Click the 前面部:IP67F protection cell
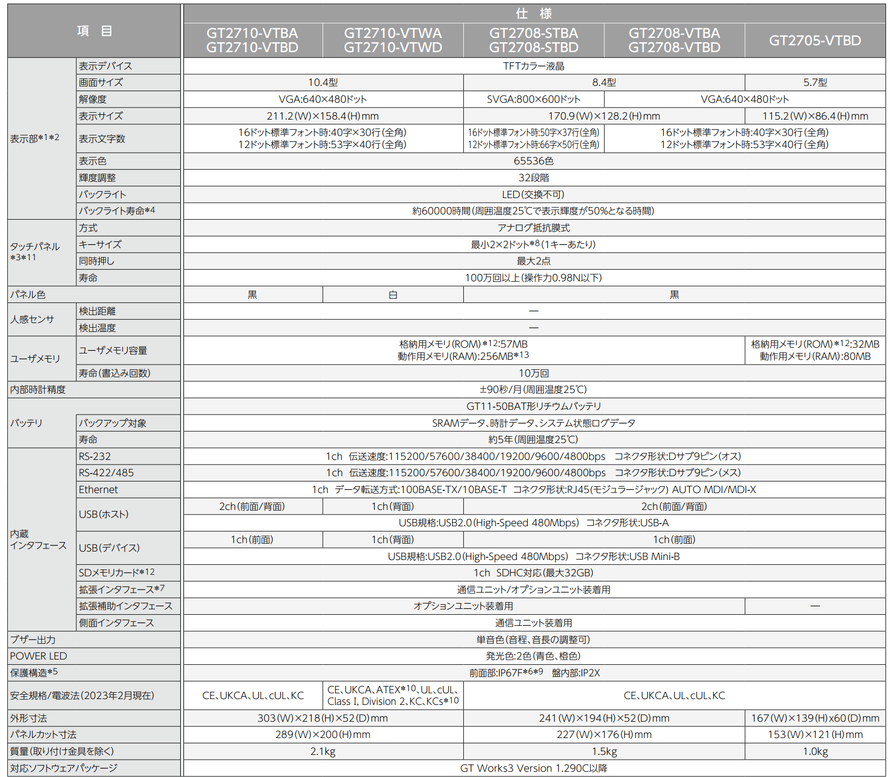 point(534,673)
